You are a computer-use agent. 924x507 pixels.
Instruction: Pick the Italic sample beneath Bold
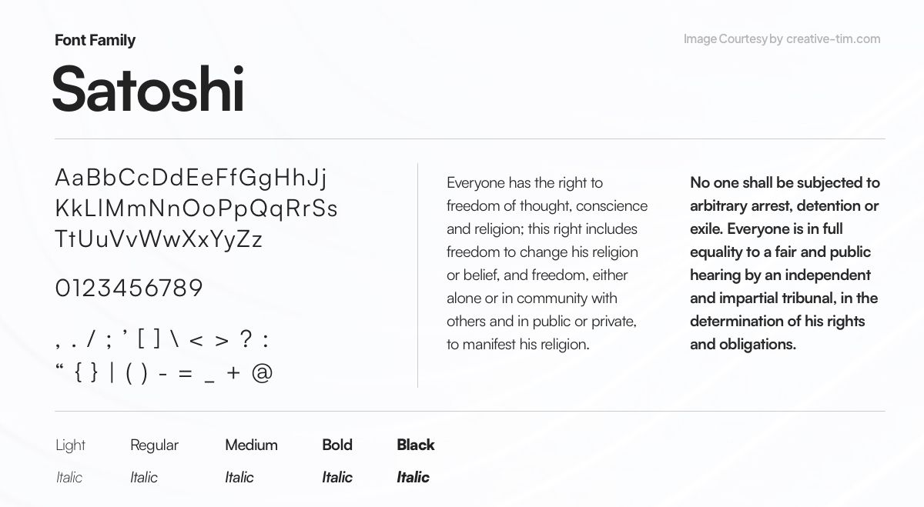(337, 477)
